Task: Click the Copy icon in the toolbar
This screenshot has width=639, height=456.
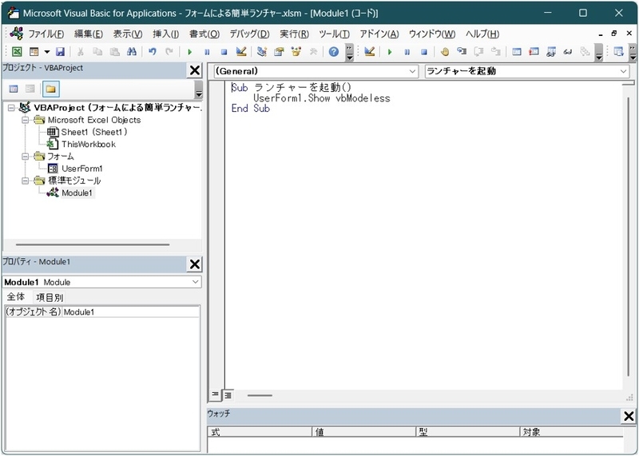Action: point(97,52)
